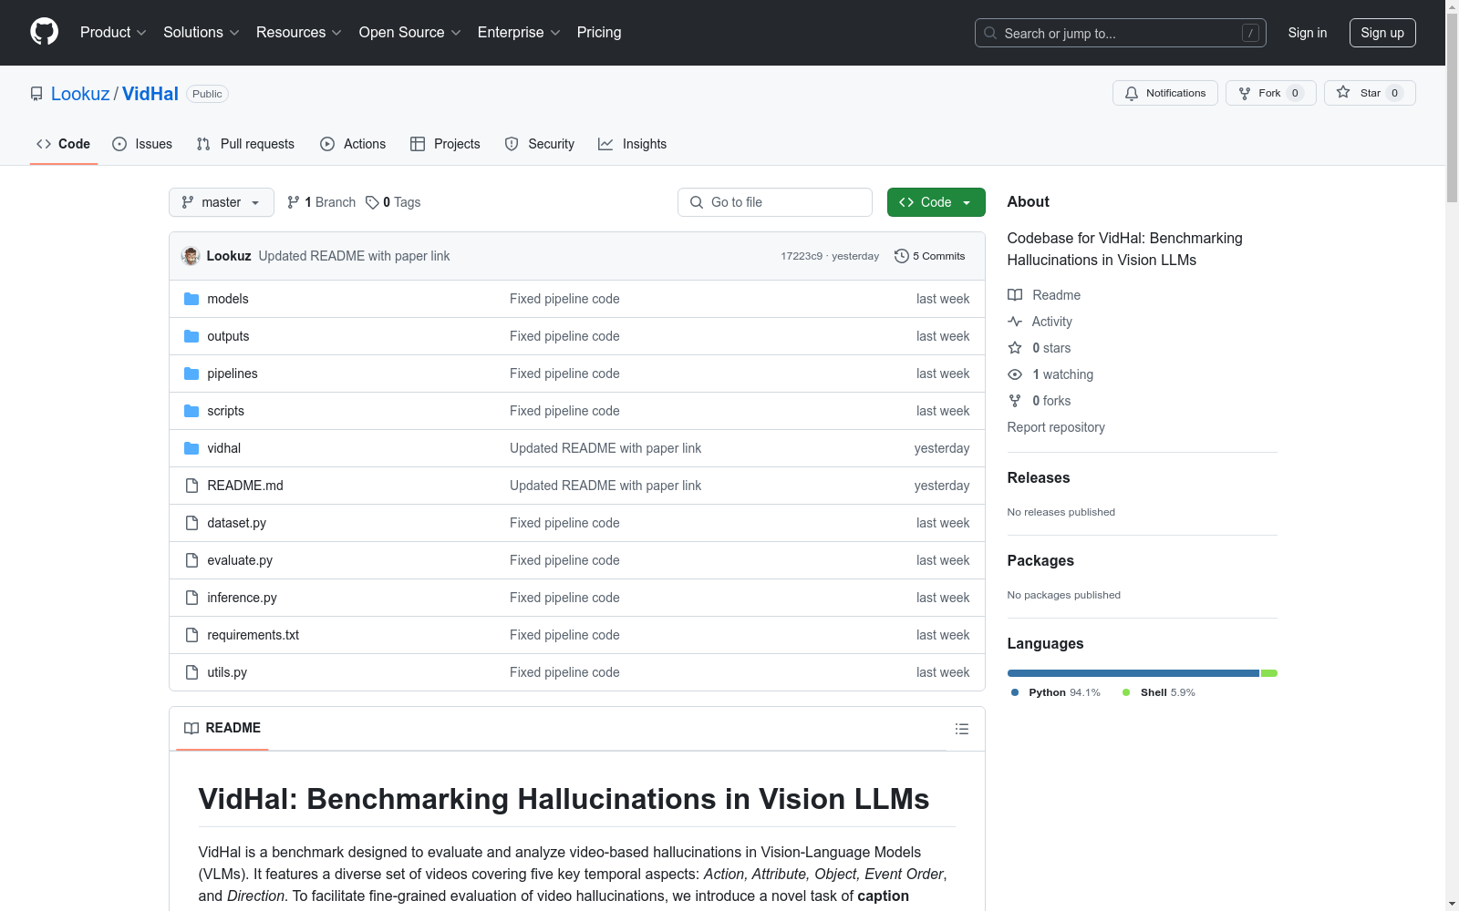
Task: Click the Shell language bar segment
Action: click(1269, 673)
